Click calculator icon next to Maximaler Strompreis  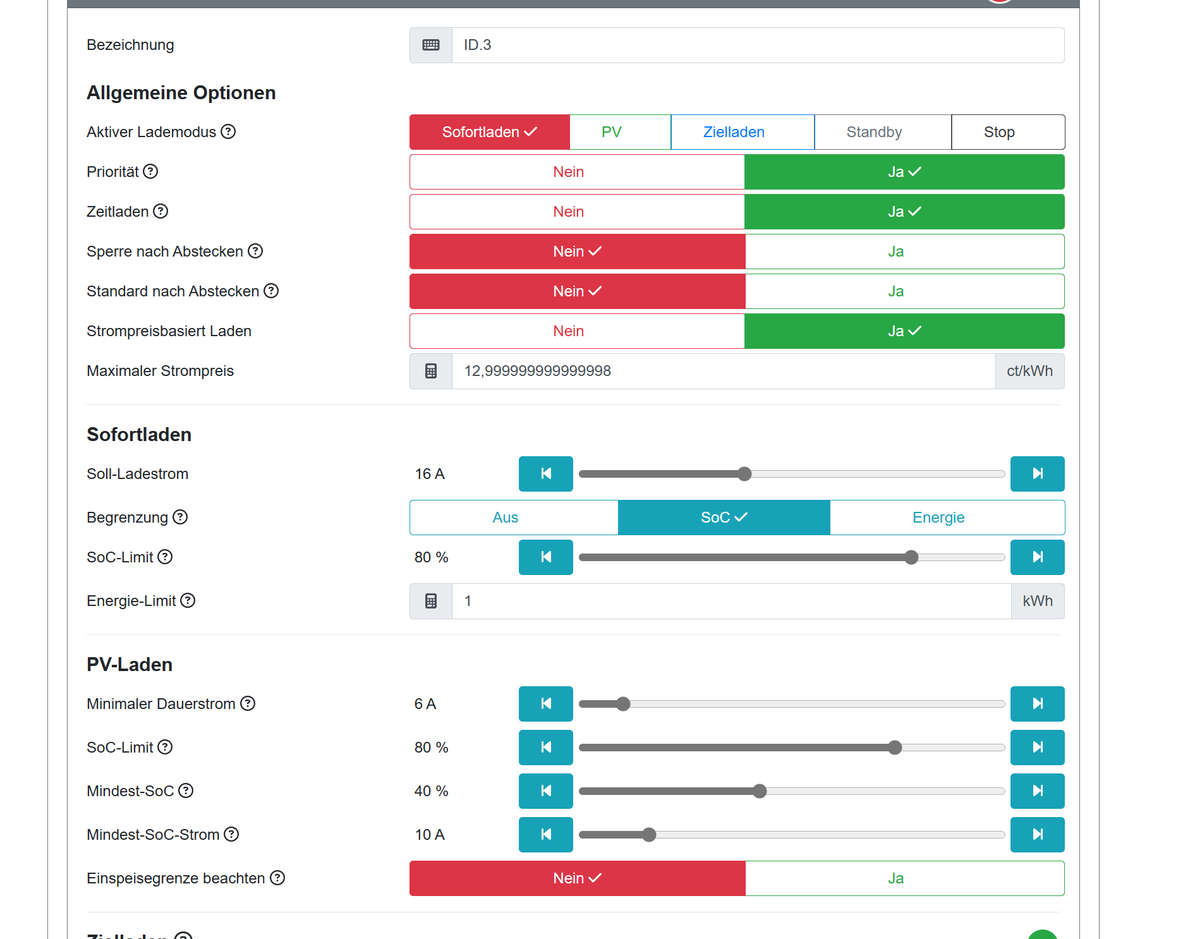431,371
